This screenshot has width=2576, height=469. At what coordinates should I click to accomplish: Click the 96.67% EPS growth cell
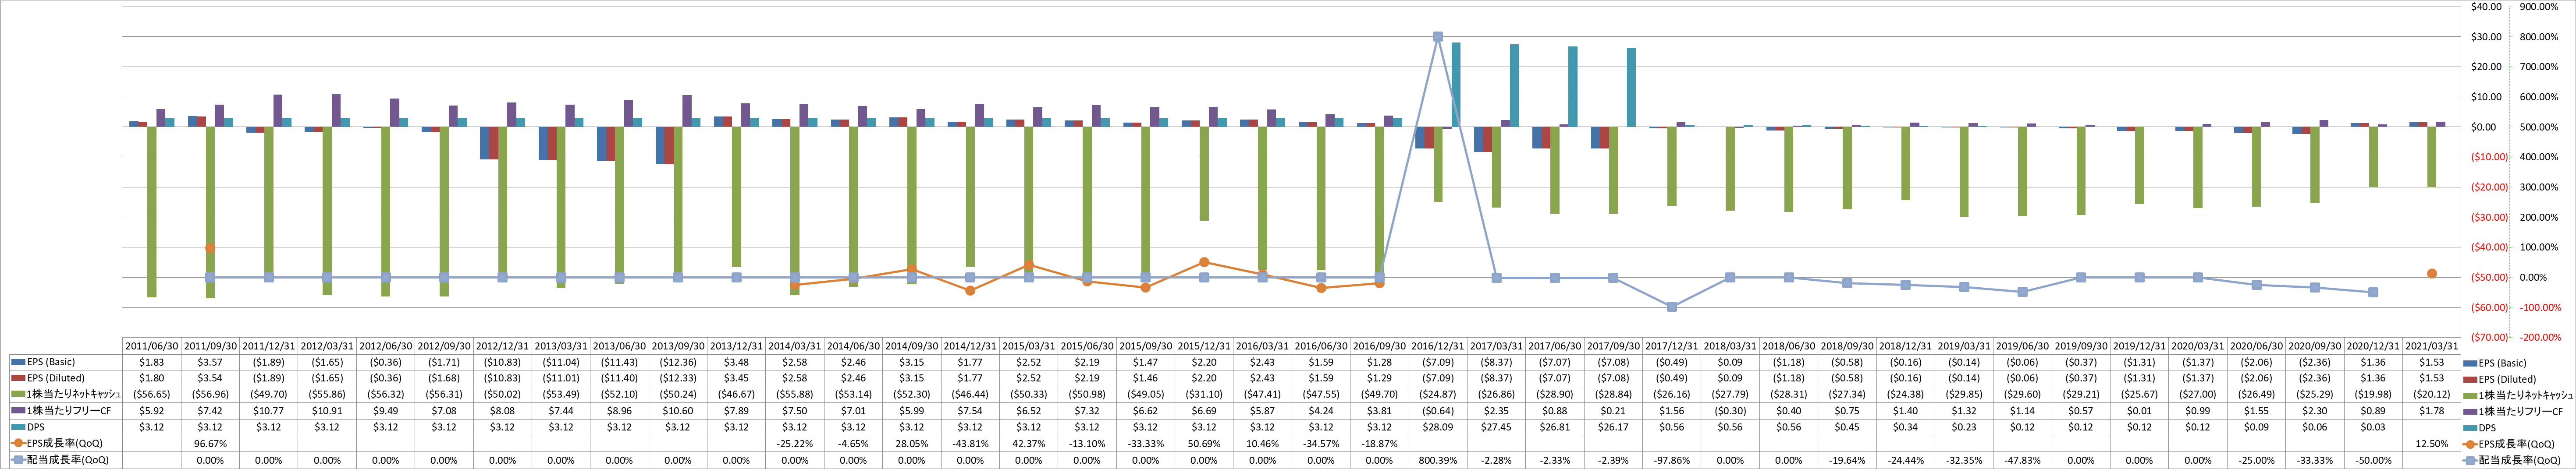[x=210, y=443]
